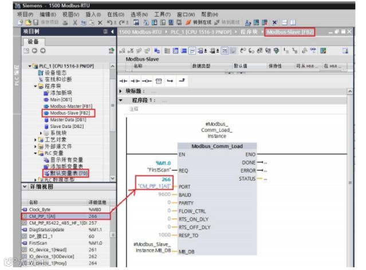Image resolution: width=366 pixels, height=270 pixels.
Task: Open the 工具 menu
Action: point(163,14)
